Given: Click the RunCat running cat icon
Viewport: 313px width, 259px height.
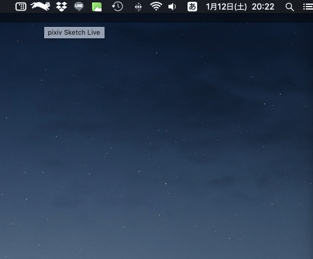Looking at the screenshot, I should (x=41, y=6).
